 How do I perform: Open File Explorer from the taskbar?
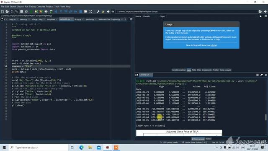pos(90,147)
